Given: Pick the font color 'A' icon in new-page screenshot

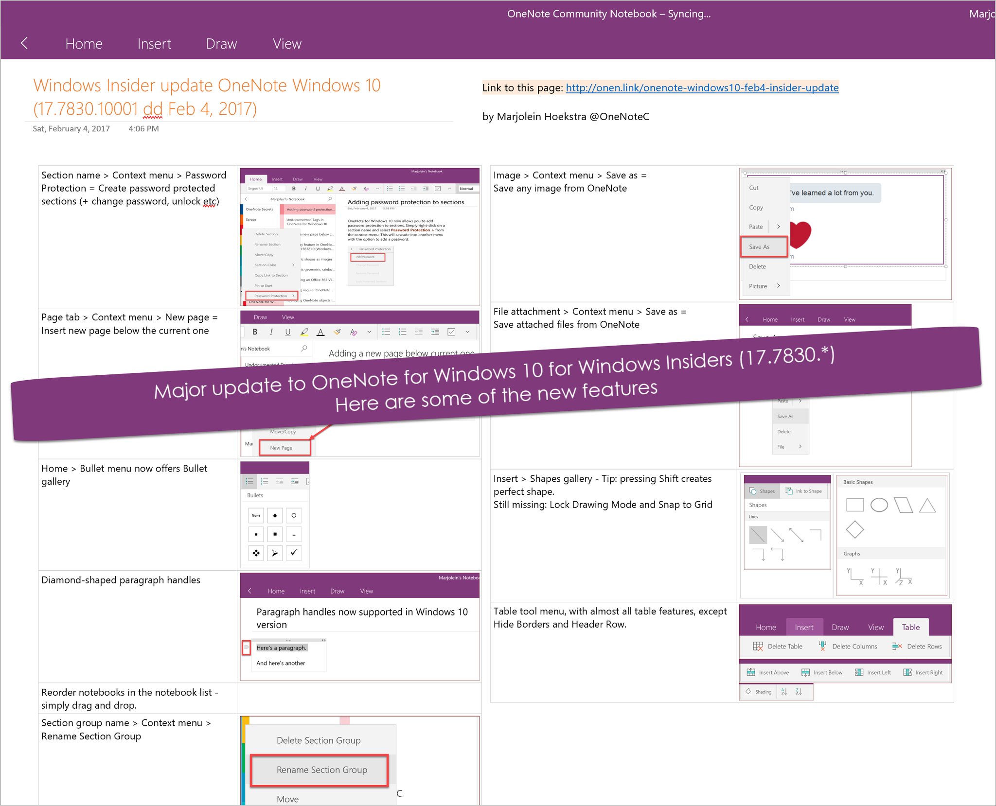Looking at the screenshot, I should tap(320, 332).
